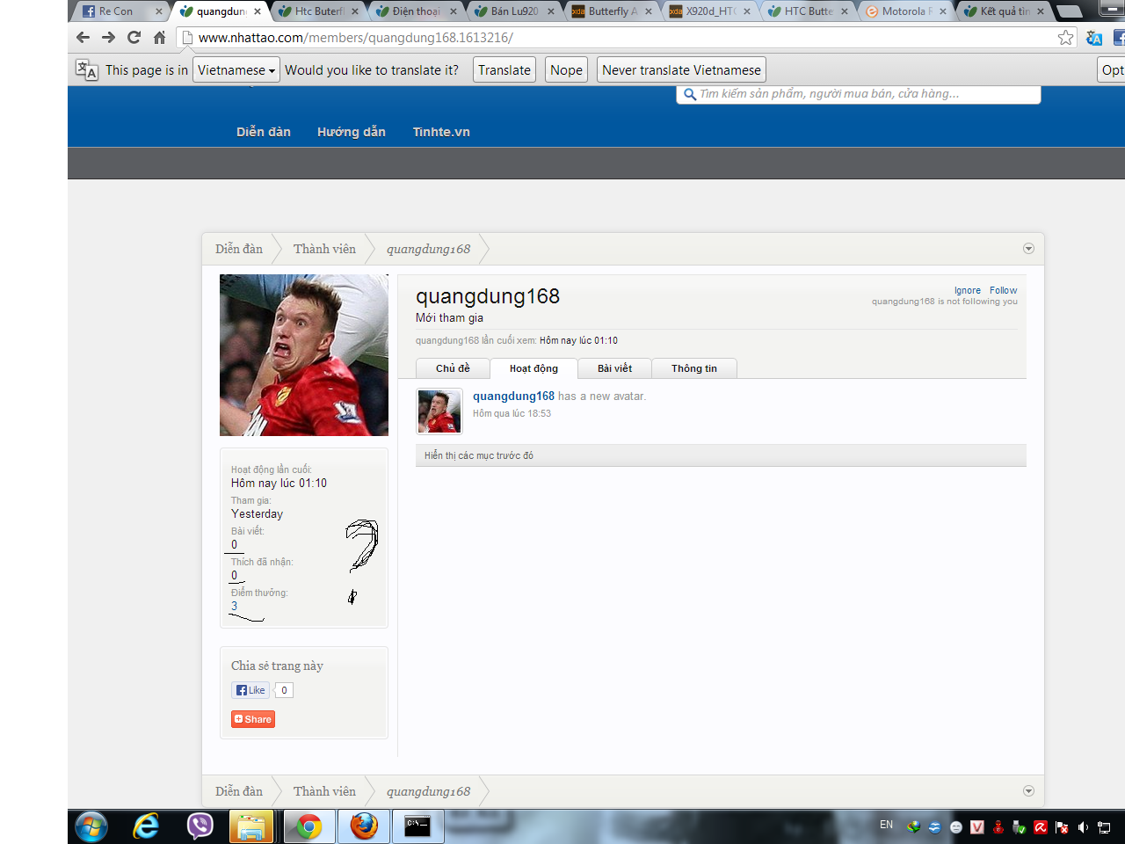Bookmark page with star icon
Viewport: 1125px width, 844px height.
click(1065, 37)
